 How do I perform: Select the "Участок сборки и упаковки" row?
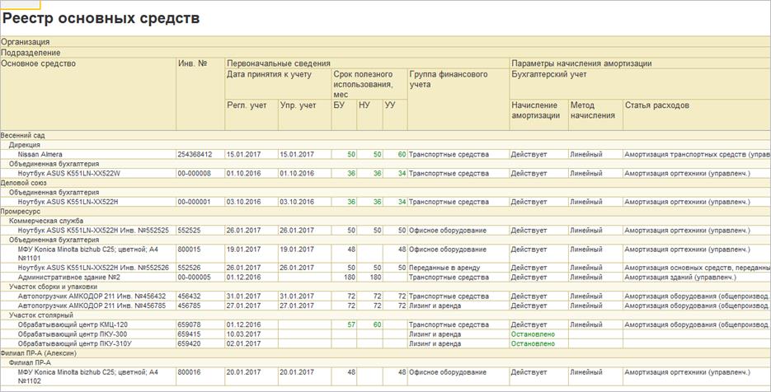[x=54, y=287]
